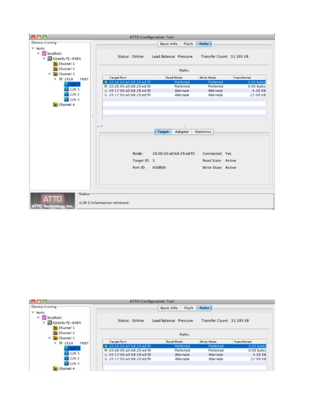Select '27.09 KB' cell in upper window
This screenshot has height=416, width=321.
pos(258,95)
